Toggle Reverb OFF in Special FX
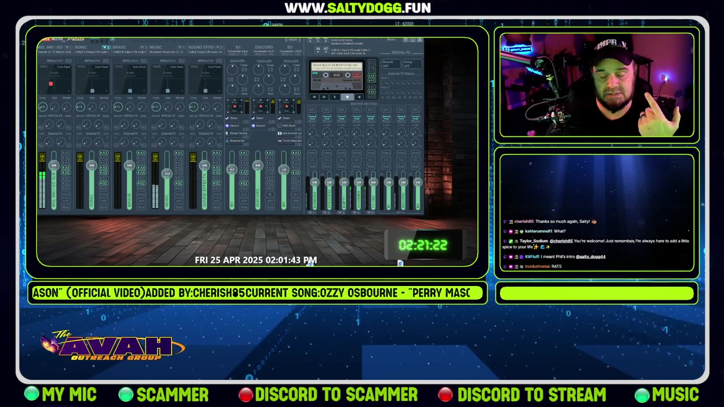Screen dimensions: 724x407 pyautogui.click(x=391, y=64)
